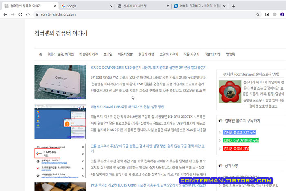This screenshot has height=191, width=286.
Task: Click the CJ대한통운 search suggestion thumbnail
Action: coord(60,161)
